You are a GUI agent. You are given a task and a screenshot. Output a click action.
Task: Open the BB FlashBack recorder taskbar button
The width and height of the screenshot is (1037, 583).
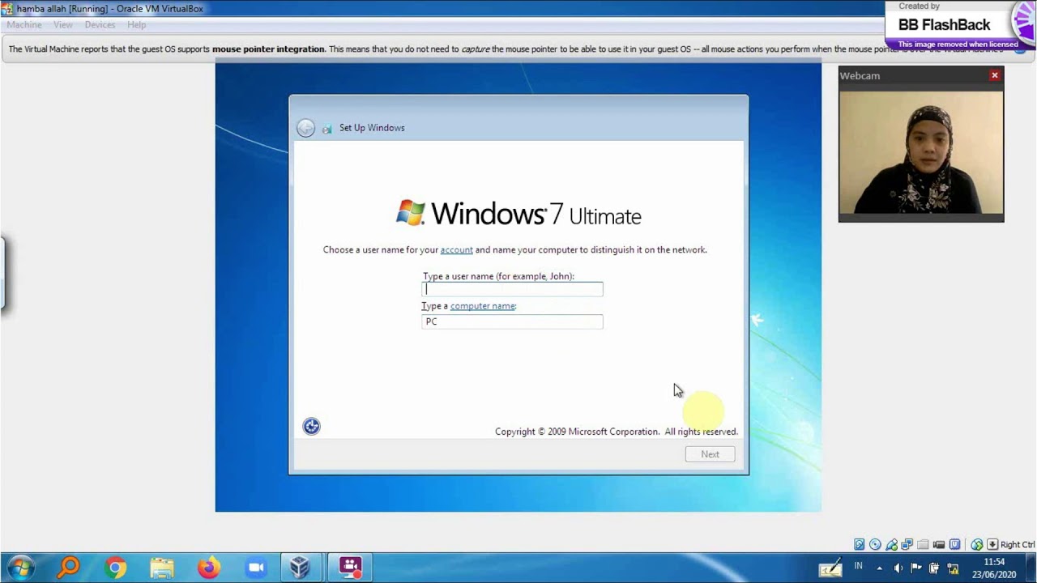(x=350, y=568)
